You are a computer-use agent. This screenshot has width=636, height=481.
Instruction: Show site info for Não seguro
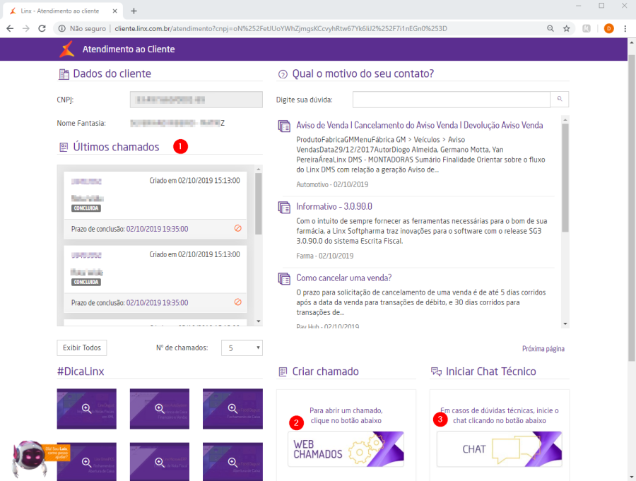[83, 28]
